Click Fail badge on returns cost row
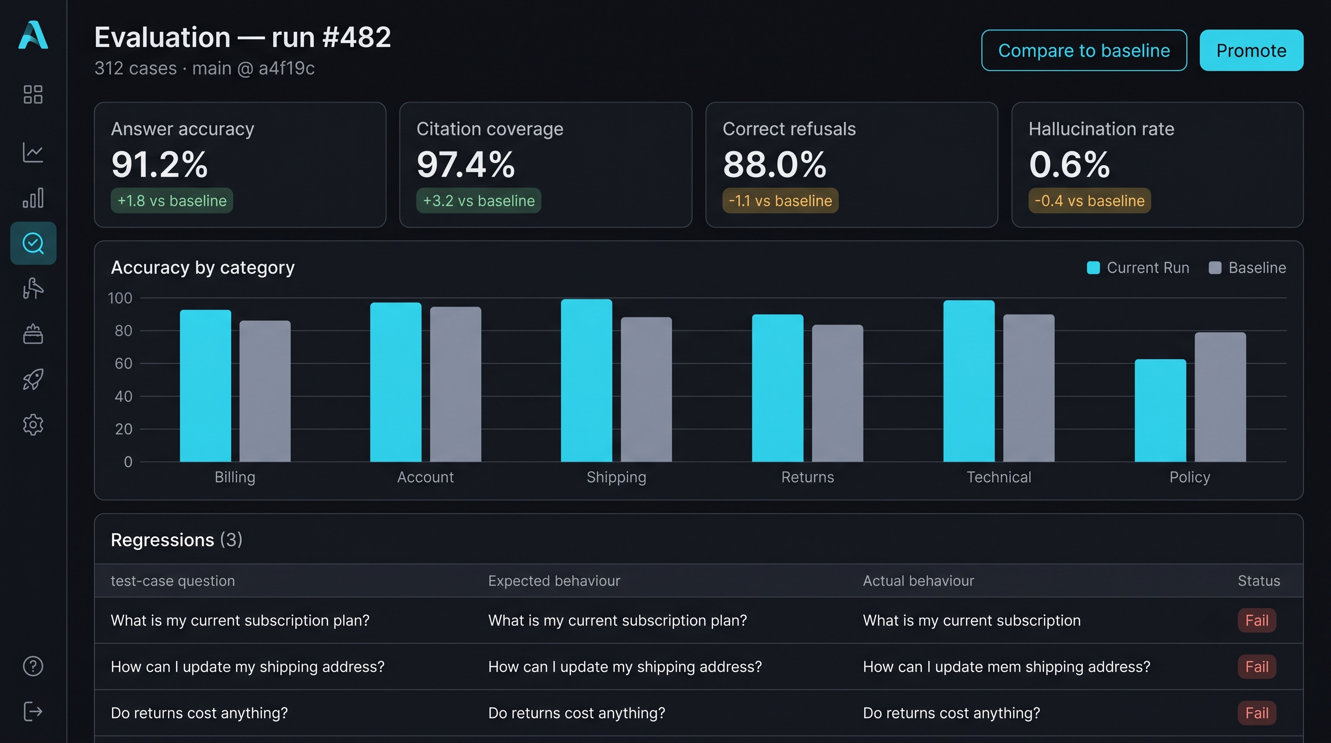Screen dimensions: 1331x743 [x=1257, y=713]
